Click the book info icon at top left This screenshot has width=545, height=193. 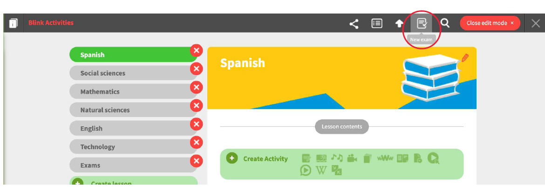(x=14, y=23)
